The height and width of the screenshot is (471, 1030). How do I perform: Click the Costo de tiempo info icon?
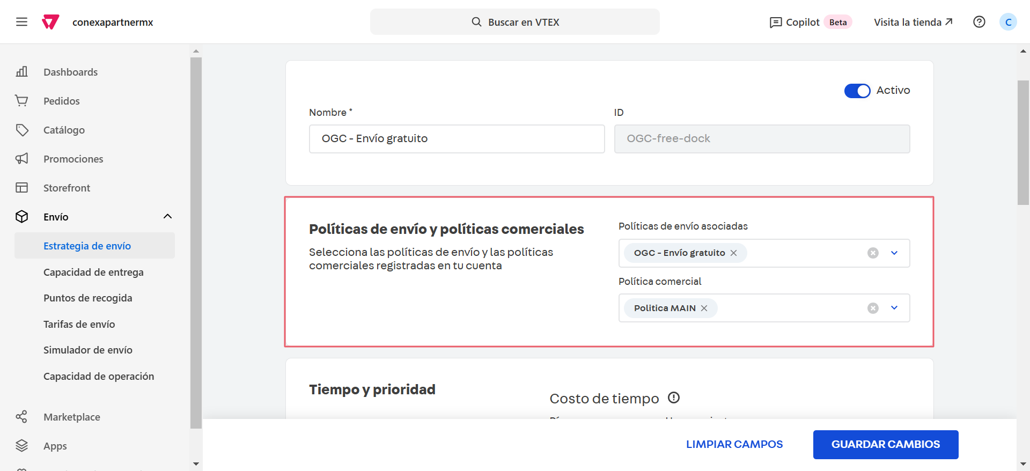[x=674, y=398]
